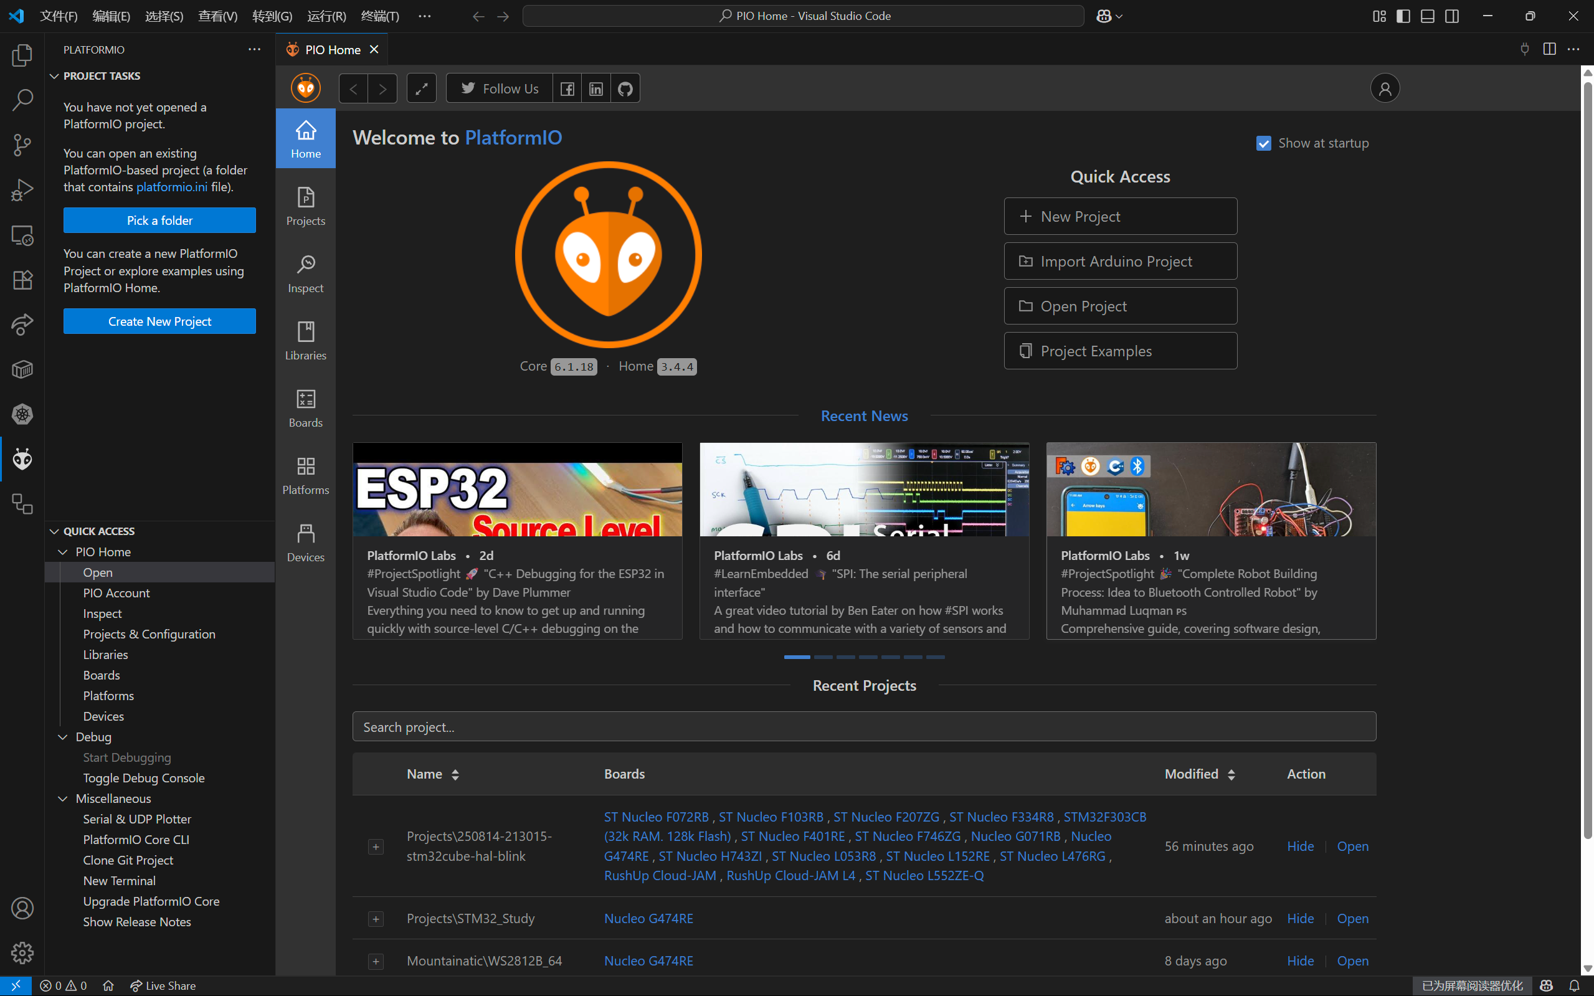The width and height of the screenshot is (1594, 996).
Task: Expand the Projects\STM32_Study row
Action: coord(376,919)
